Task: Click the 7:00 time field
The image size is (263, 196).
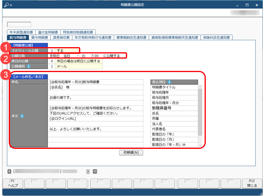Action: (x=95, y=56)
